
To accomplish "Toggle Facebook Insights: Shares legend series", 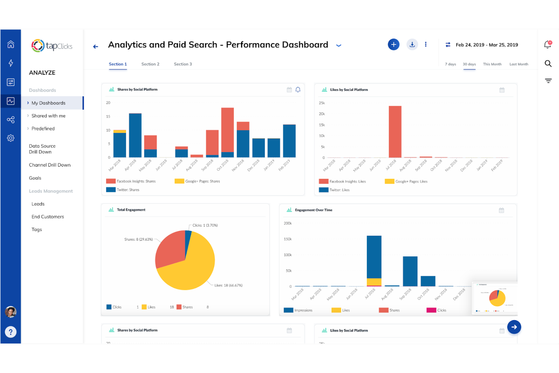I will tap(131, 181).
